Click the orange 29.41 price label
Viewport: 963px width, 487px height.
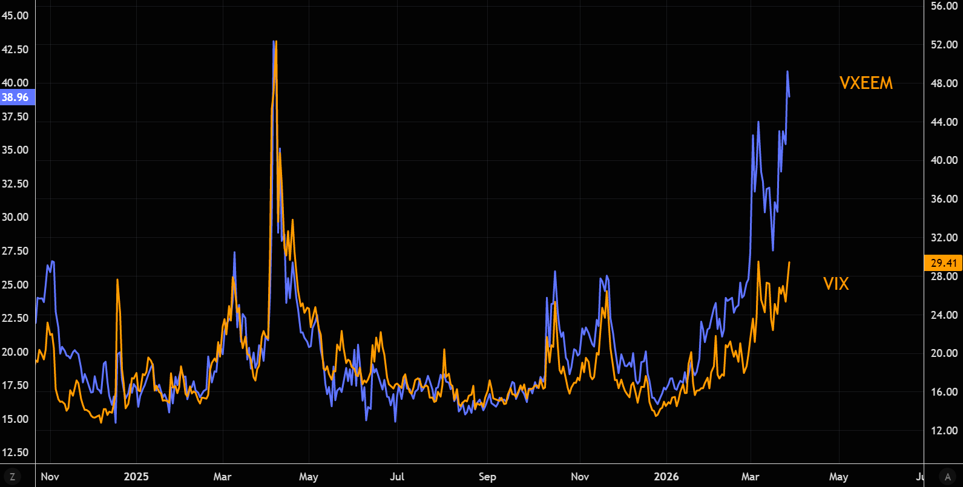click(x=944, y=263)
